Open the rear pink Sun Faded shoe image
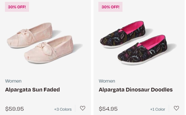The image size is (186, 115). pyautogui.click(x=30, y=35)
